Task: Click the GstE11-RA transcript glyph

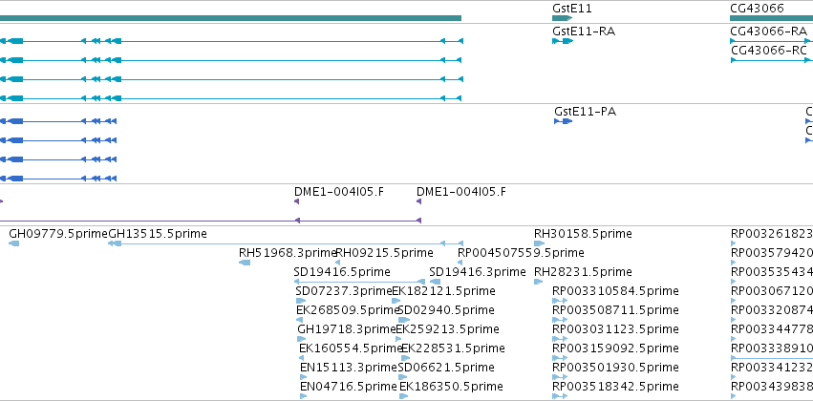Action: coord(563,41)
